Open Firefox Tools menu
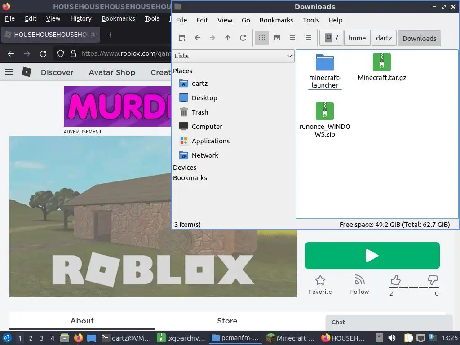Screen dimensions: 460x345 [152, 18]
